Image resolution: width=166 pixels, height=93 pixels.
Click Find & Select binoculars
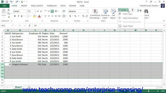click(x=146, y=11)
